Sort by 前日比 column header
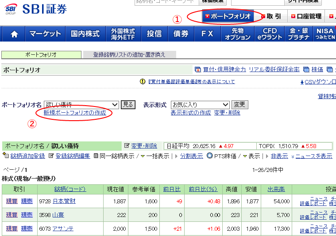This screenshot has height=236, width=336. [172, 189]
